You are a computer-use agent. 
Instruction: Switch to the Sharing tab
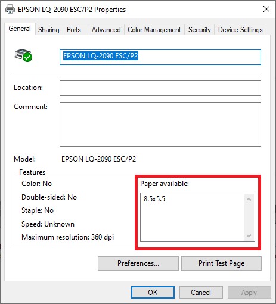49,30
